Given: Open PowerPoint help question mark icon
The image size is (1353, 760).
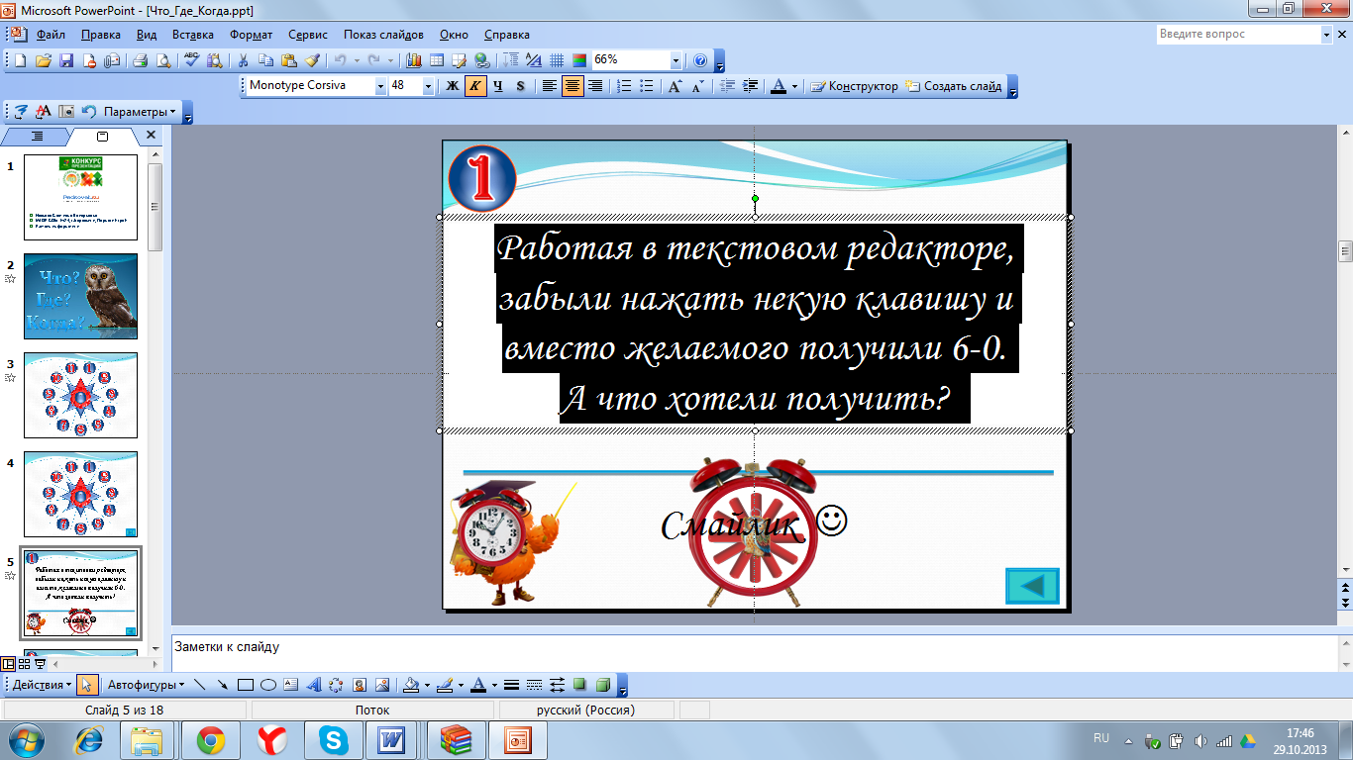Looking at the screenshot, I should tap(700, 60).
